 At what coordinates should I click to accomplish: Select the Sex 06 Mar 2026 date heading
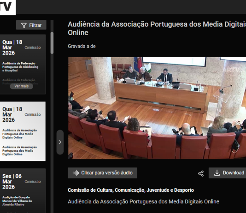(x=12, y=182)
